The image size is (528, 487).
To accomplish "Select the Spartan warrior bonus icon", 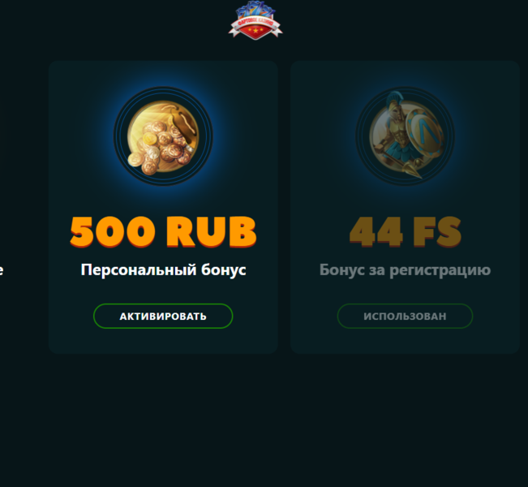I will pyautogui.click(x=405, y=136).
